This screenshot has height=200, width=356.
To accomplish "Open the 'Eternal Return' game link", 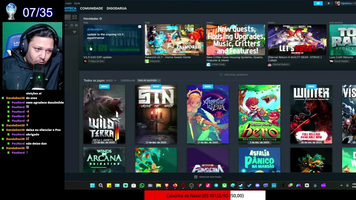I will (x=278, y=64).
